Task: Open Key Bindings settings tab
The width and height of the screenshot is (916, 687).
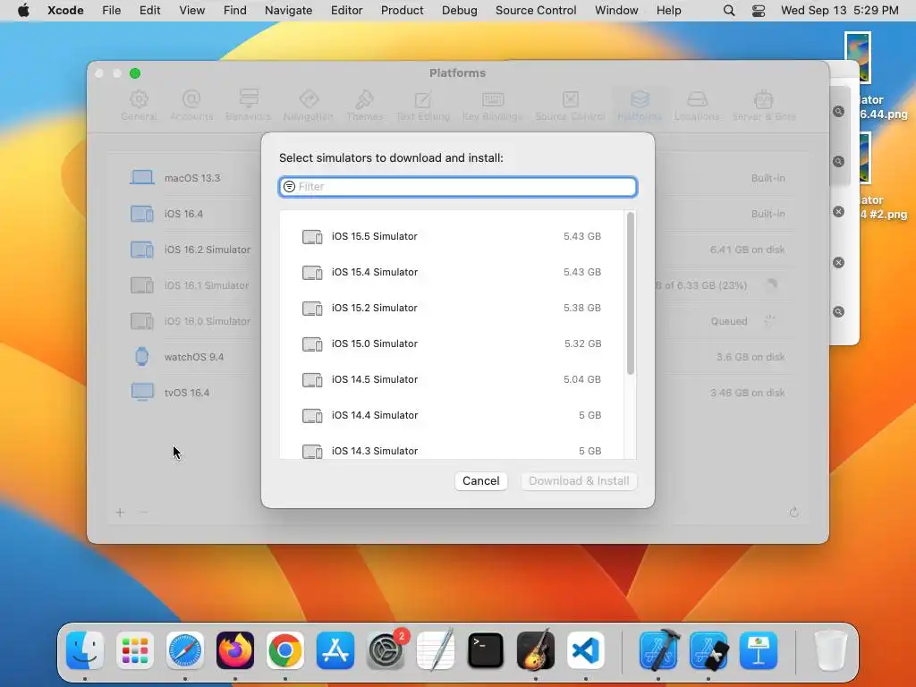Action: [x=493, y=106]
